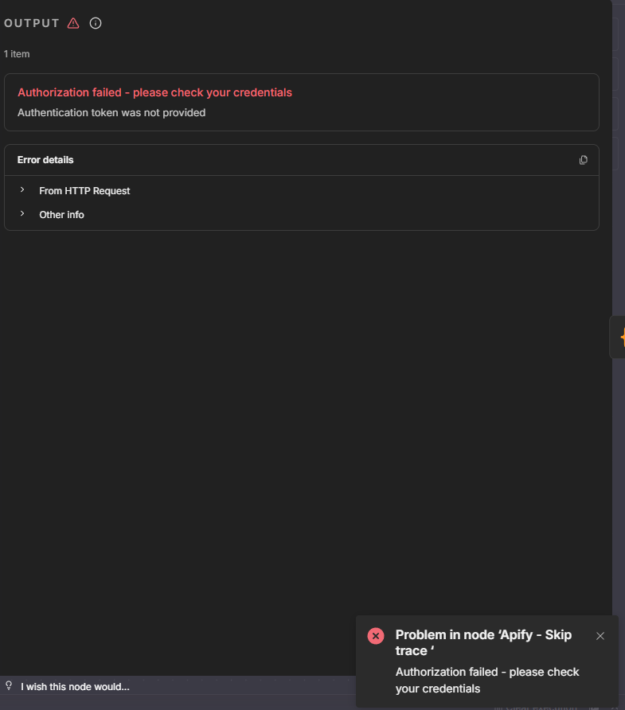Click the info circle icon next to OUTPUT
625x710 pixels.
[96, 23]
